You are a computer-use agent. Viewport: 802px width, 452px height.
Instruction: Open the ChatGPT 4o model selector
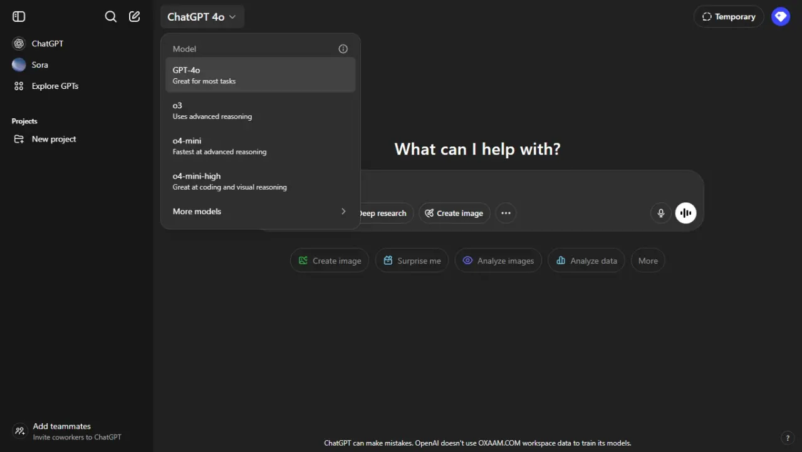[202, 17]
